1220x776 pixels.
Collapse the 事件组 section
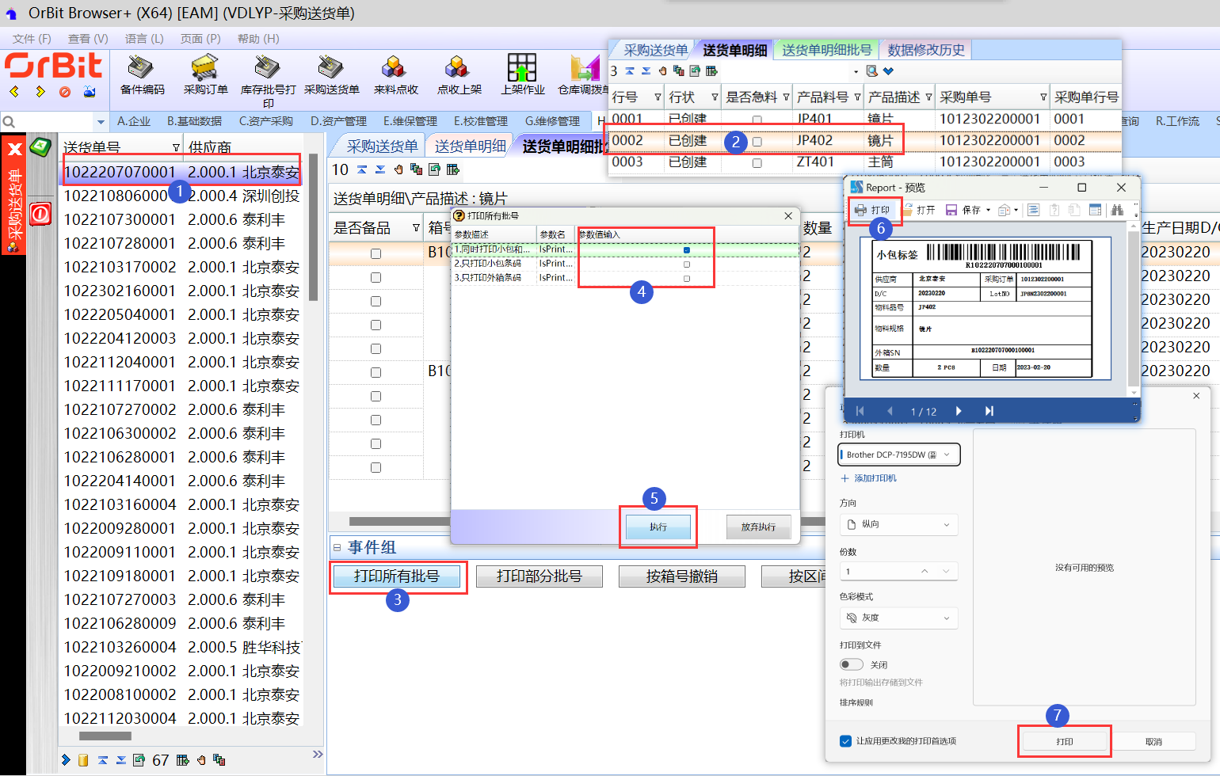click(337, 547)
